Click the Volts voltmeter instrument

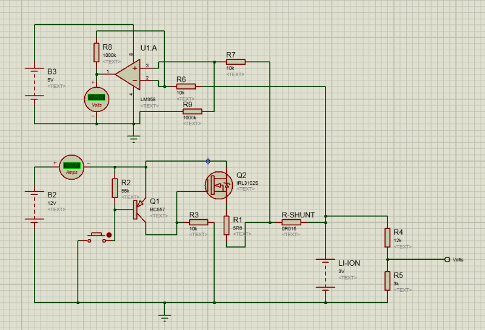click(96, 99)
